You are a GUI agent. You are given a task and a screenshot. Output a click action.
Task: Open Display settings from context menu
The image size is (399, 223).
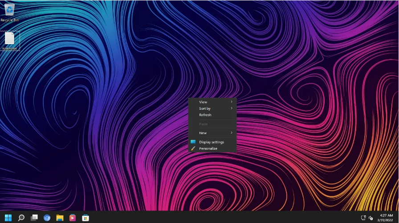212,142
